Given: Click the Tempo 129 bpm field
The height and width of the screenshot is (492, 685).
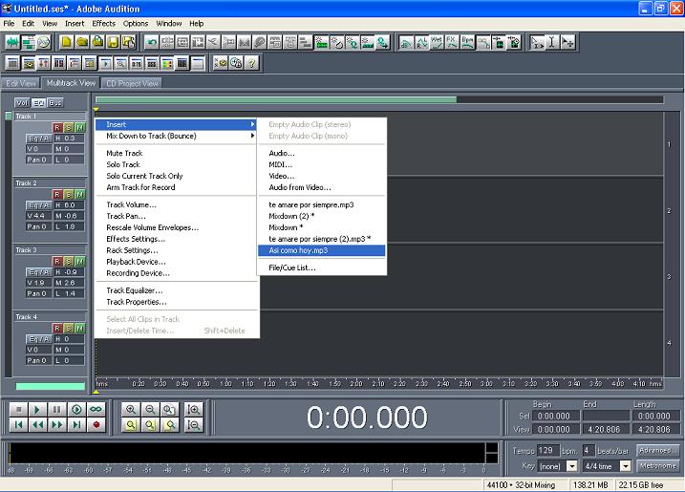Looking at the screenshot, I should coord(547,451).
